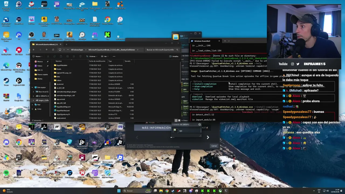The height and width of the screenshot is (194, 345).
Task: Expand the Juegos y Software drive node
Action: 34,100
